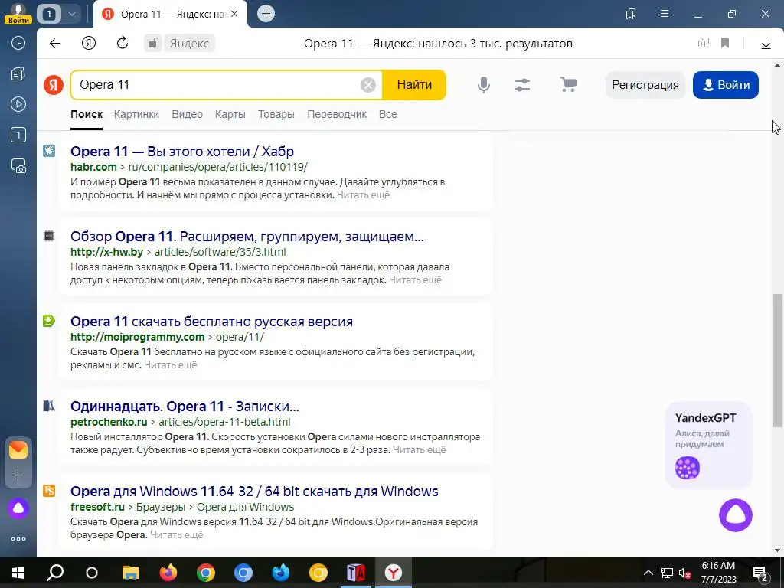The width and height of the screenshot is (784, 588).
Task: Launch Google Chrome from taskbar
Action: point(205,573)
